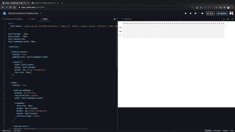Open Chrome extensions puzzle icon
235x132 pixels.
pos(224,7)
